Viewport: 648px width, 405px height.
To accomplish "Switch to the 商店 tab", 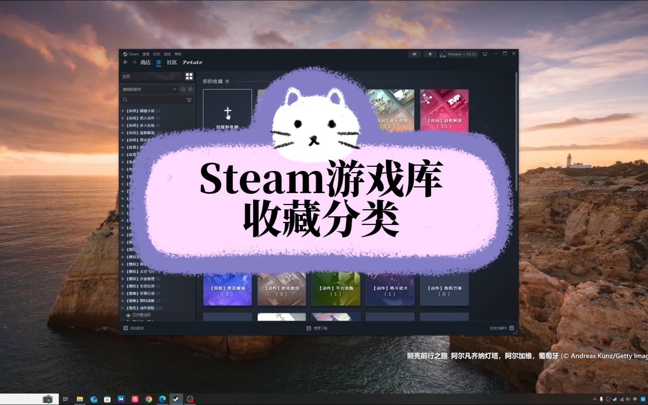I will (145, 62).
